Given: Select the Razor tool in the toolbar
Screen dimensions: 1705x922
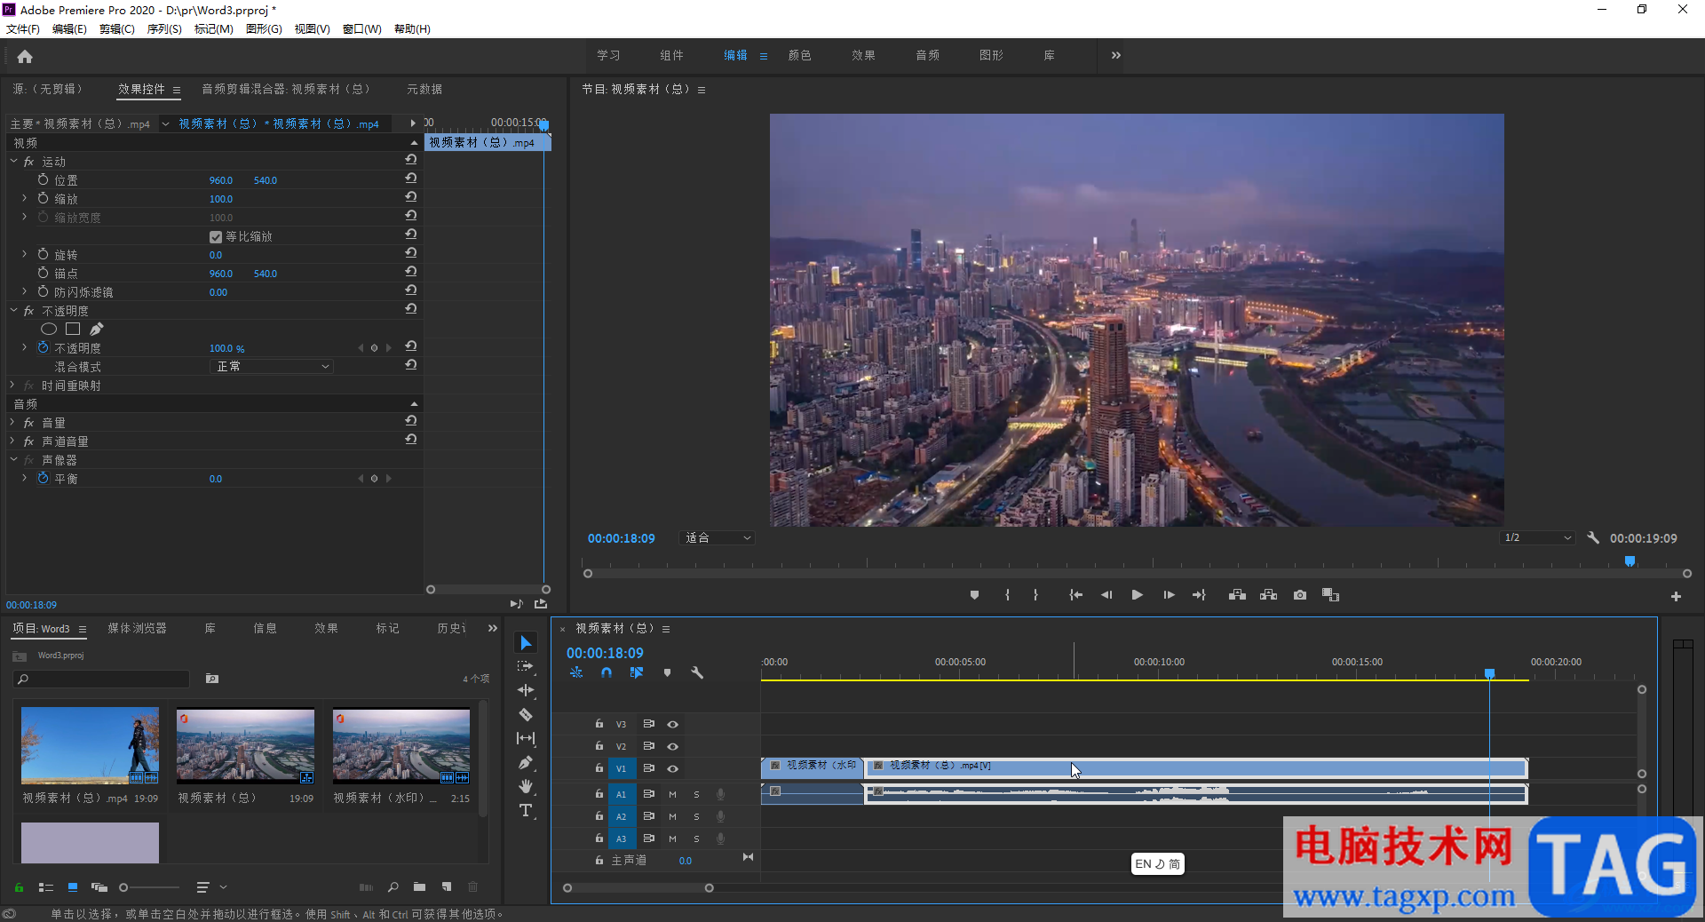Looking at the screenshot, I should click(526, 714).
